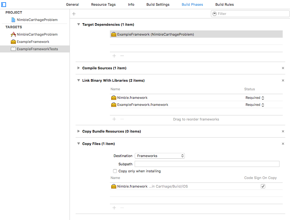
Task: Add a target dependency with plus button
Action: [114, 56]
